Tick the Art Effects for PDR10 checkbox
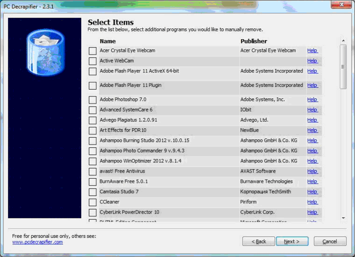Viewport: 355px width, 257px height. tap(92, 131)
